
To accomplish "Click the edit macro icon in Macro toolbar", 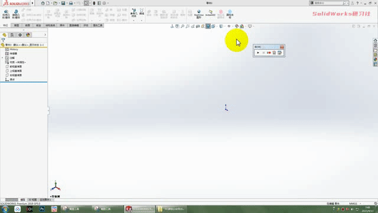I will [279, 53].
